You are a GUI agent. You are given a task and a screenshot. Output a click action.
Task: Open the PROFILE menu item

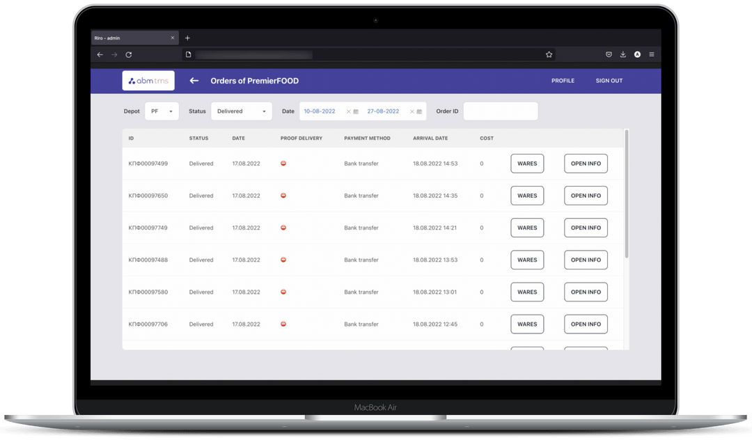[563, 81]
